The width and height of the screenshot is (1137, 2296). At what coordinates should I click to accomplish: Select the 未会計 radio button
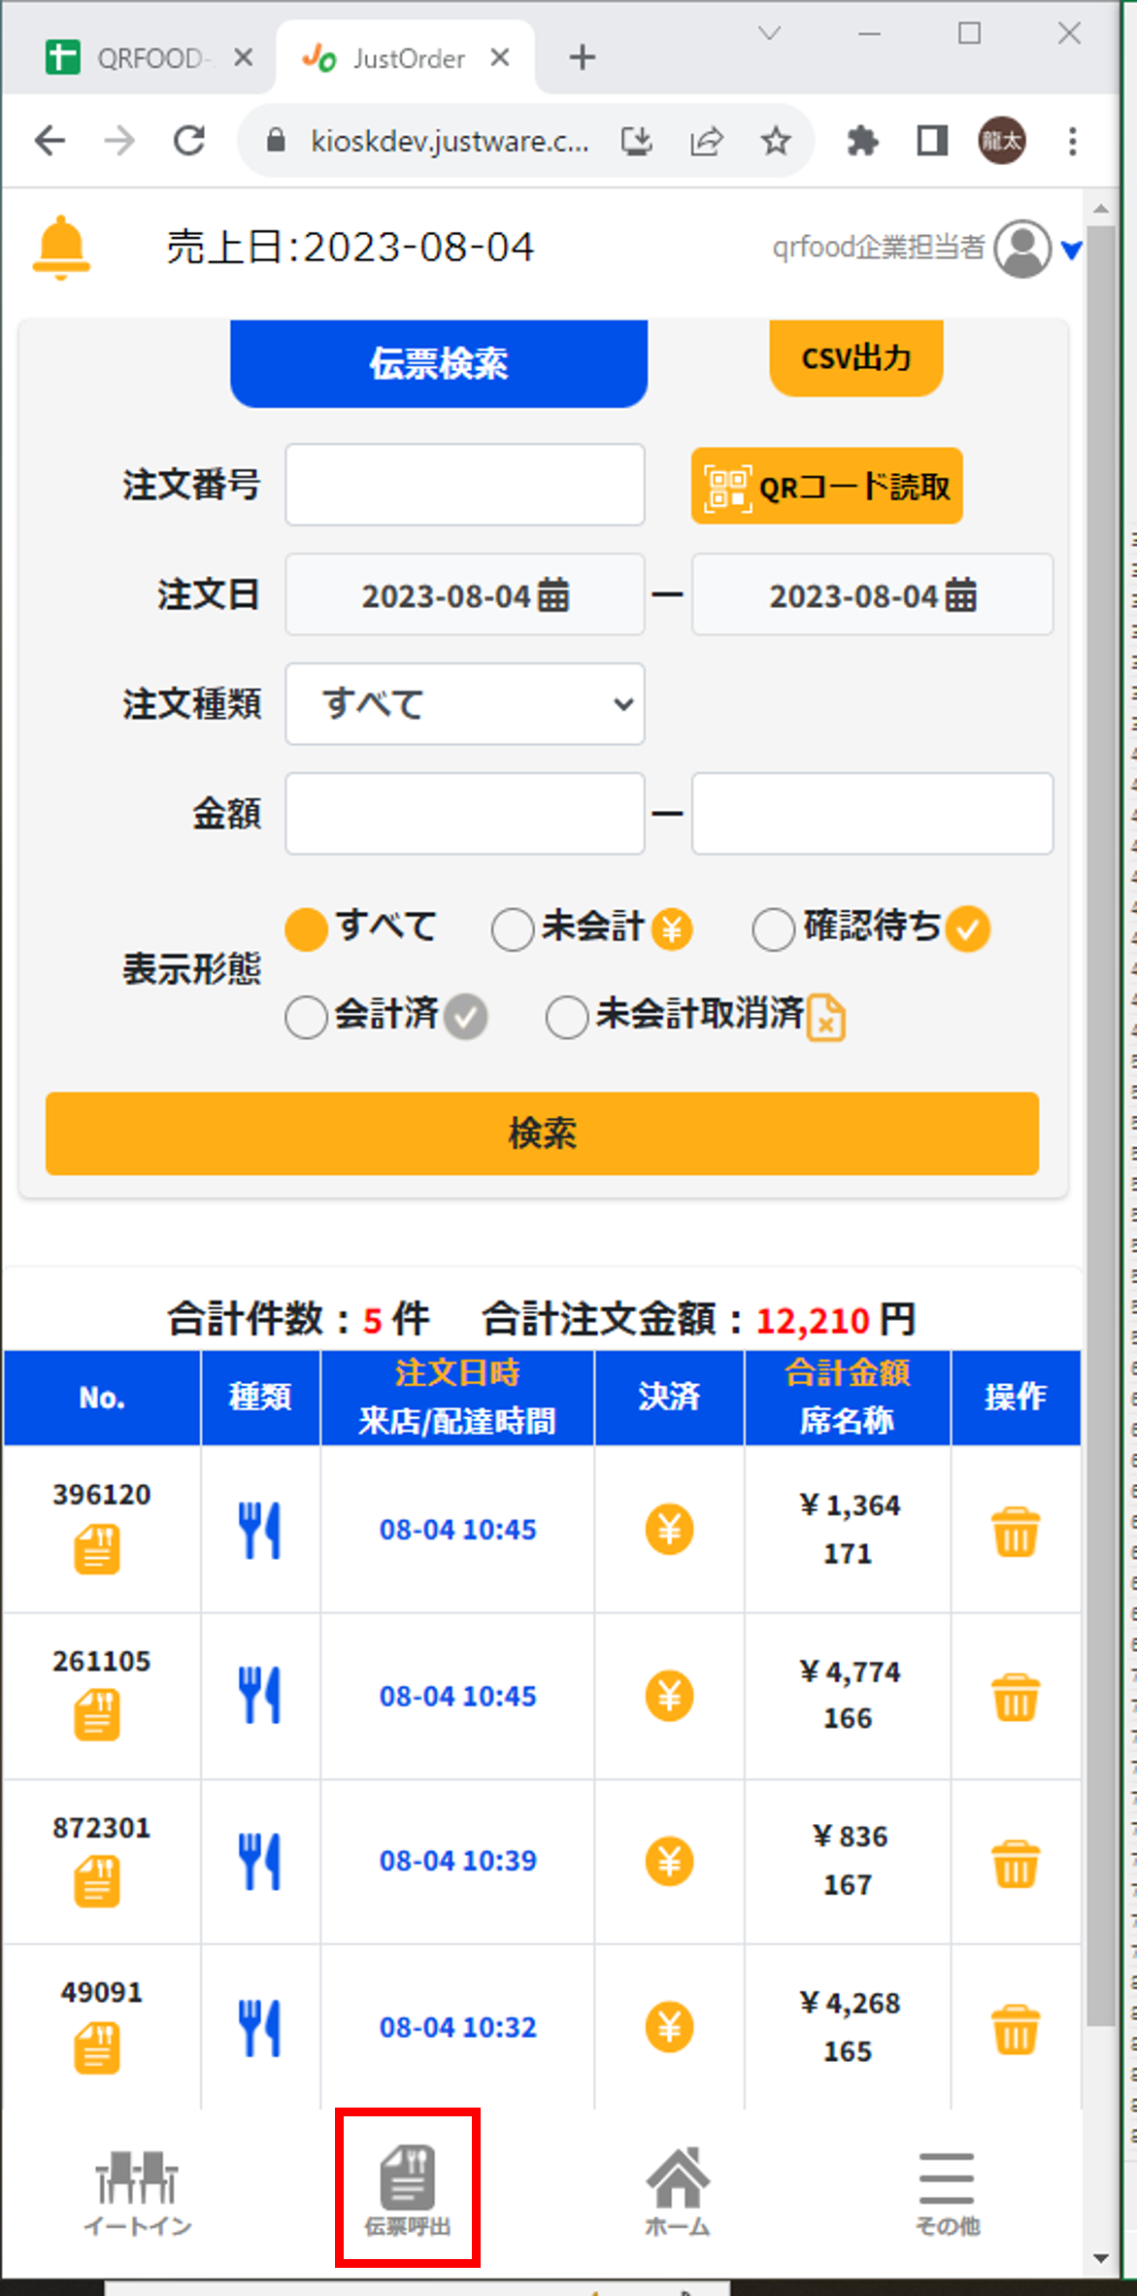click(513, 929)
